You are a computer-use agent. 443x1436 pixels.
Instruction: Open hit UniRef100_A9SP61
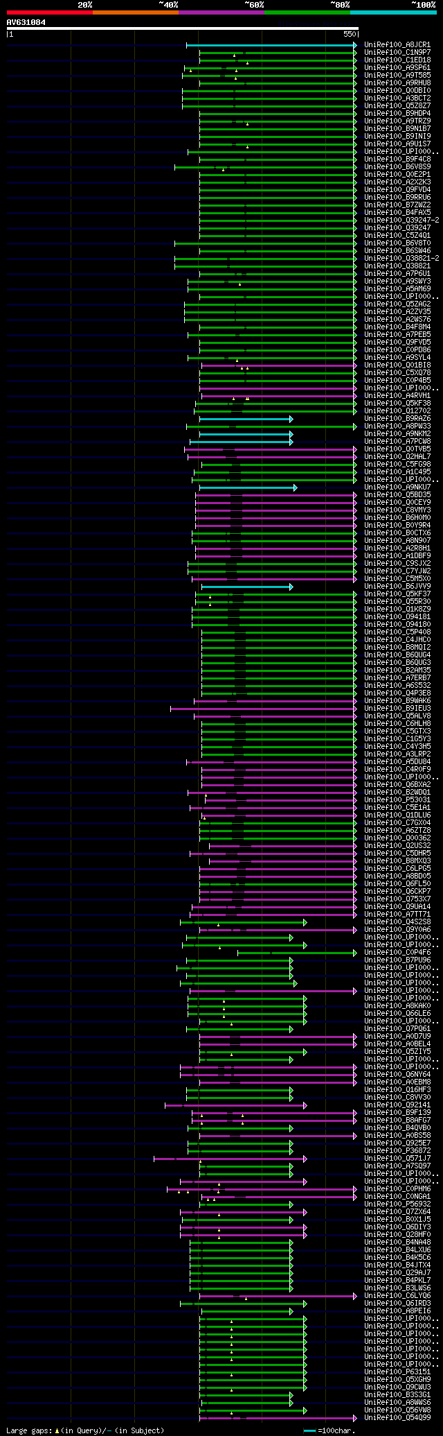(397, 68)
